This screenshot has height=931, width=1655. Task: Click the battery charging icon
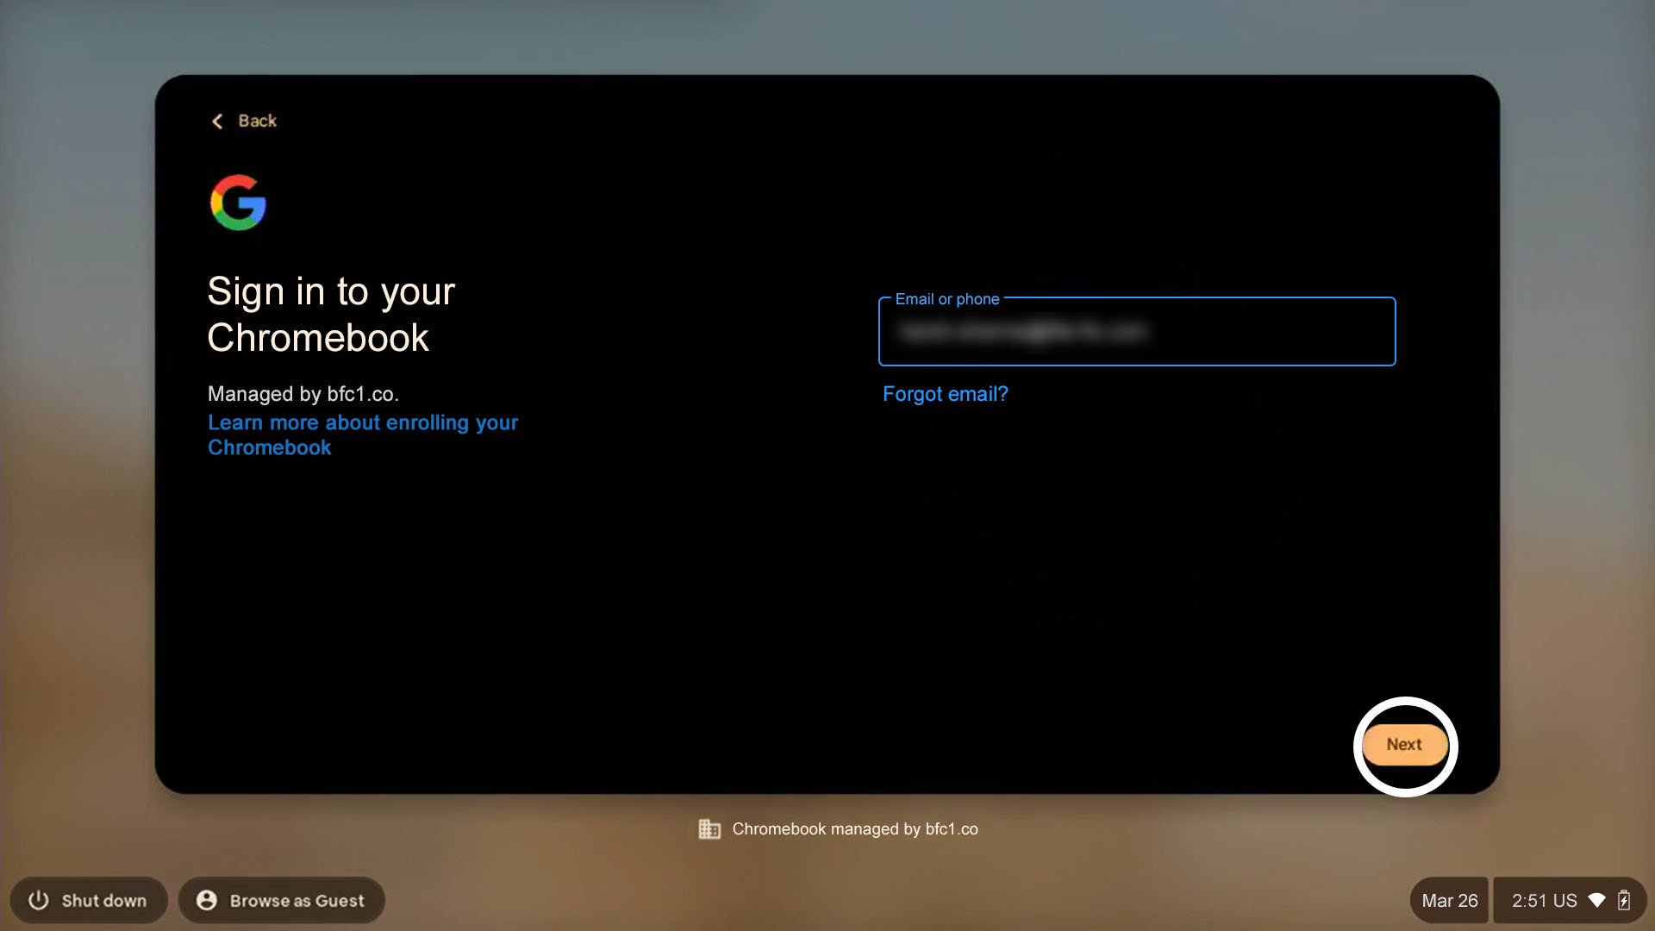click(x=1624, y=901)
